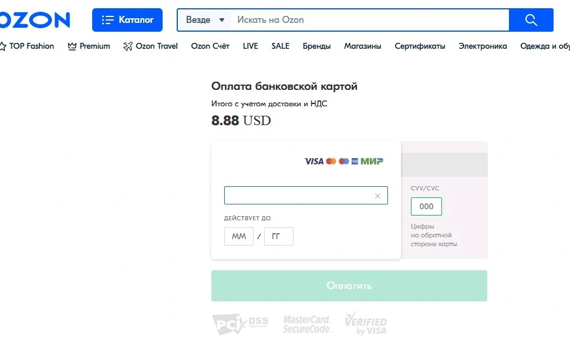
Task: Click the Verified by VISA badge
Action: 366,323
